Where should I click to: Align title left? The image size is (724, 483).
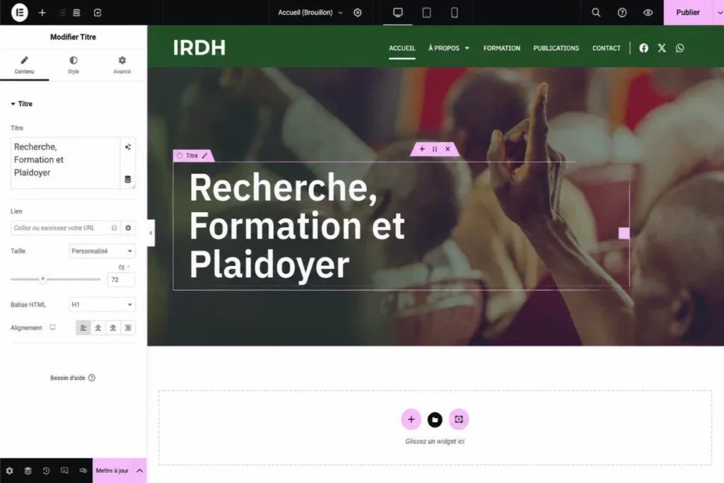[x=83, y=327]
